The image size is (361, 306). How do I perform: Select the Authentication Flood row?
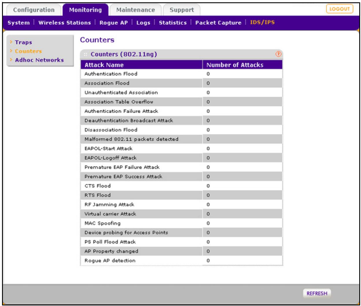(x=182, y=74)
